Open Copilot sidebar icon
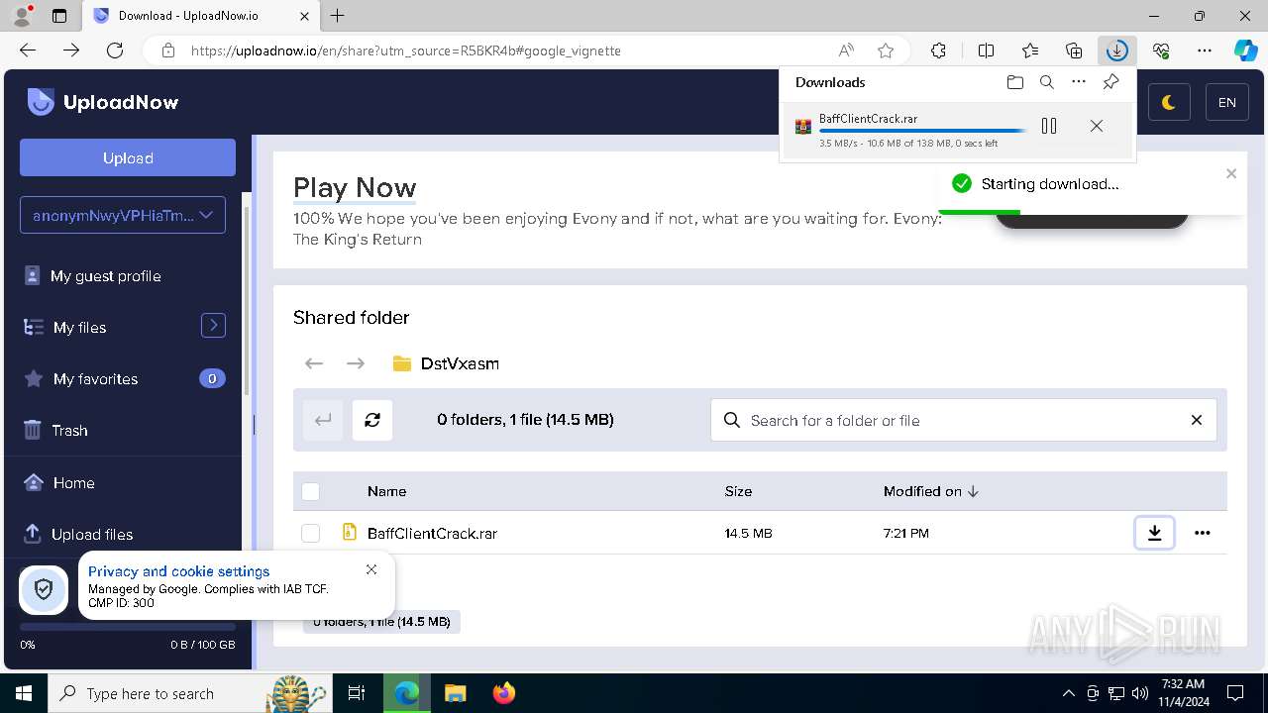 point(1245,51)
